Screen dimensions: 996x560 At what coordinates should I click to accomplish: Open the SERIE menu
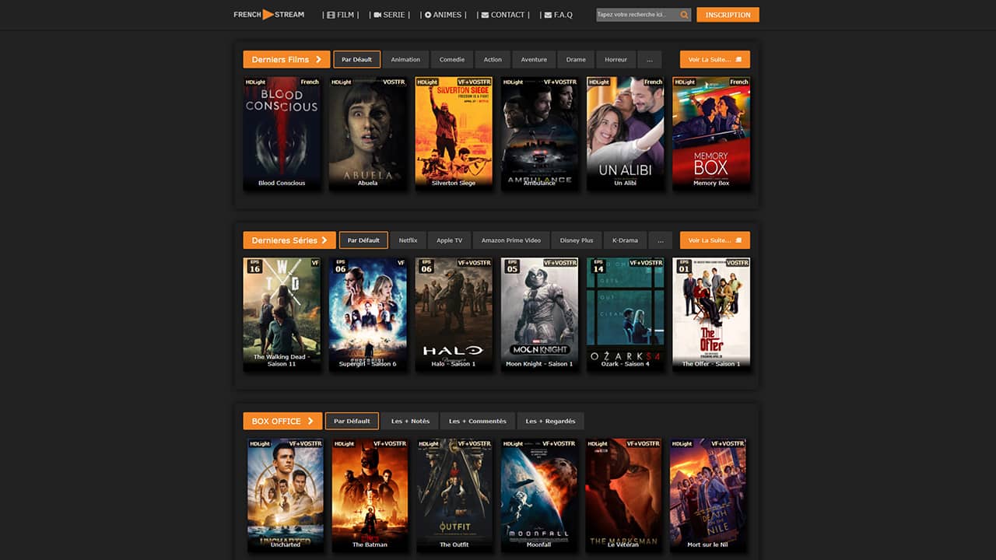(x=391, y=15)
